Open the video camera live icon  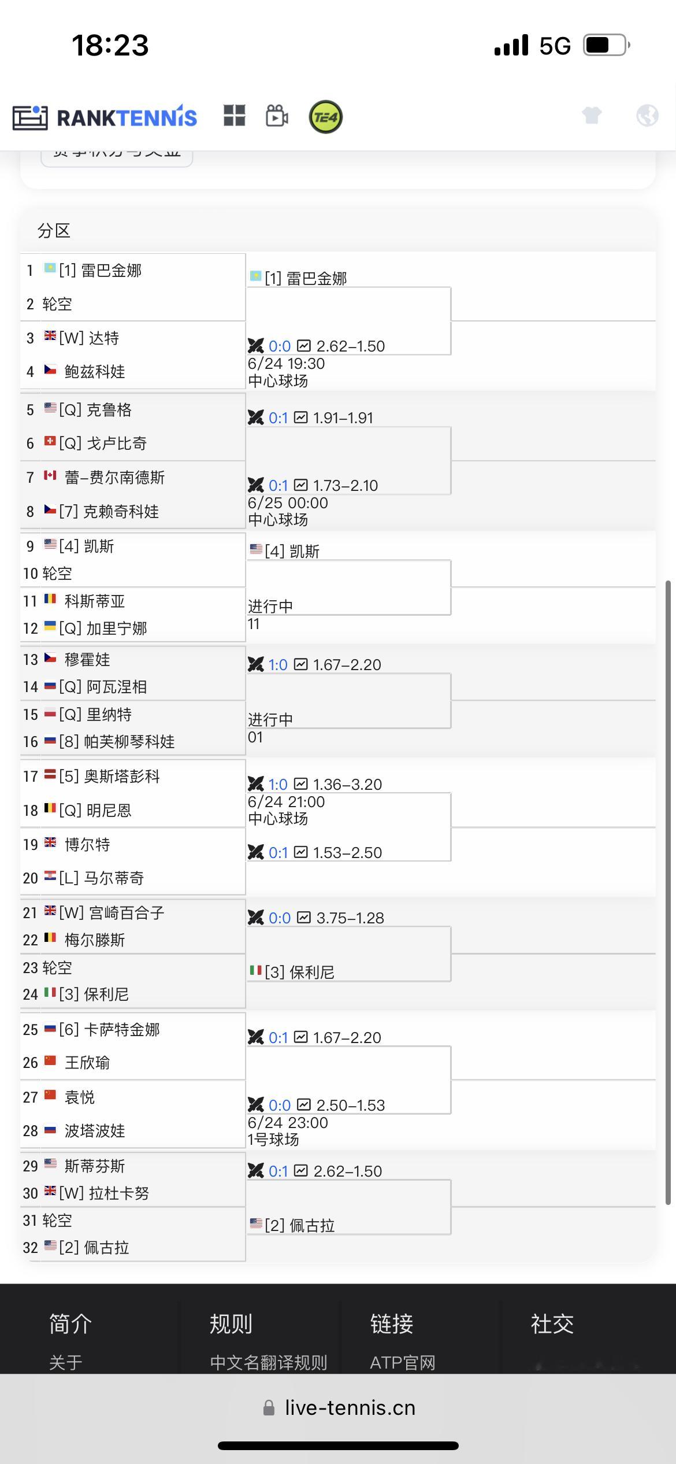point(277,116)
